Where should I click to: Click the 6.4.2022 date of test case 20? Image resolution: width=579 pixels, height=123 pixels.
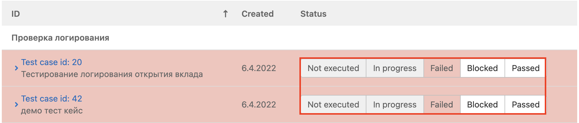[x=259, y=68]
